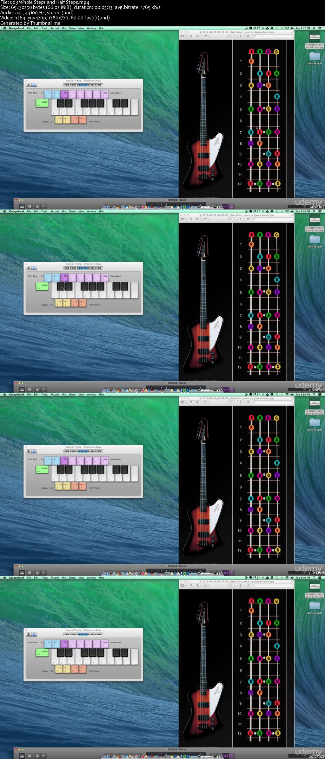9:37 PM frame: open Preview's highlight pen dropdown
This screenshot has width=325, height=759.
pyautogui.click(x=231, y=36)
